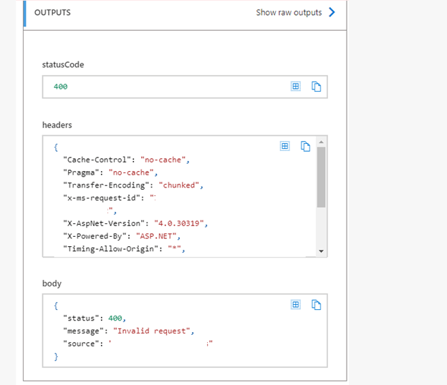Copy the body JSON
The image size is (447, 385).
tap(316, 305)
